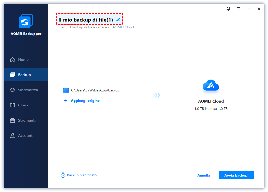Open the Clona section
This screenshot has width=268, height=192.
[26, 105]
